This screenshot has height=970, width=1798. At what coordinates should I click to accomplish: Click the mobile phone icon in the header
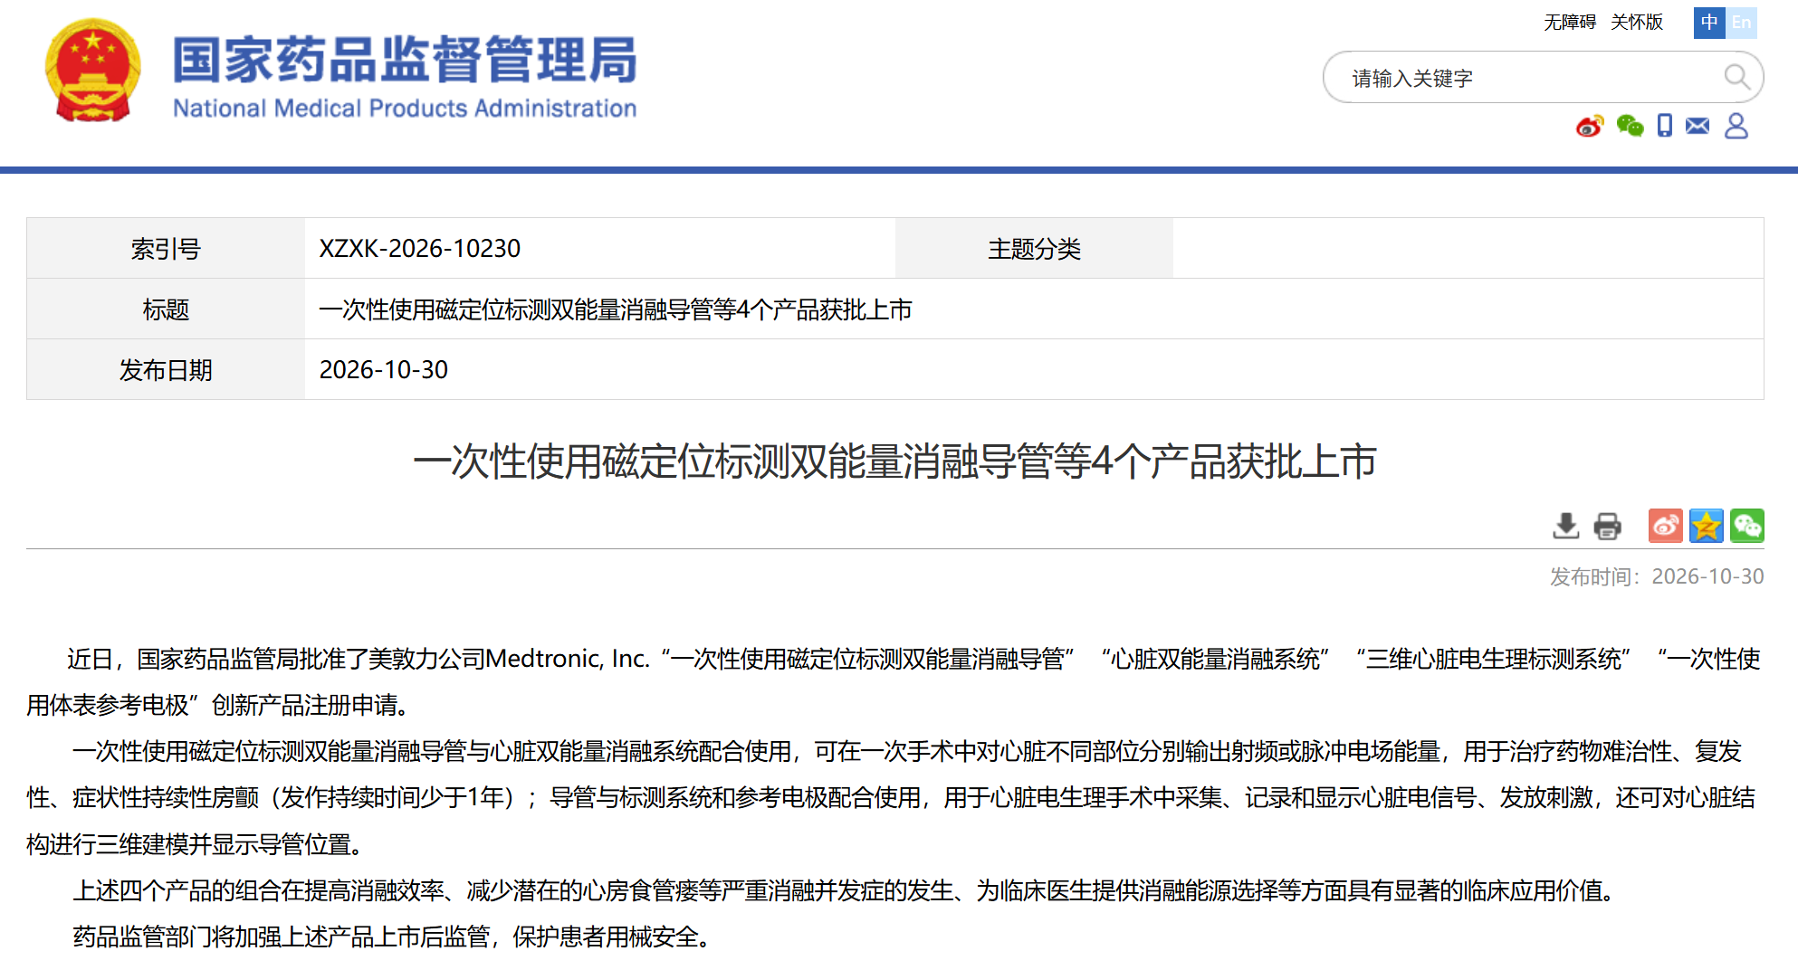pyautogui.click(x=1665, y=126)
